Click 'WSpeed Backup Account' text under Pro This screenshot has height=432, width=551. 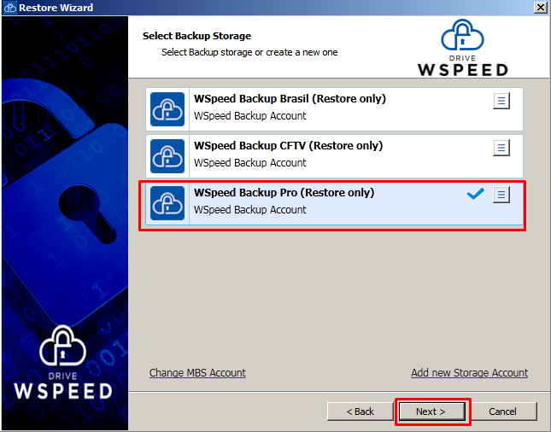[x=249, y=210]
